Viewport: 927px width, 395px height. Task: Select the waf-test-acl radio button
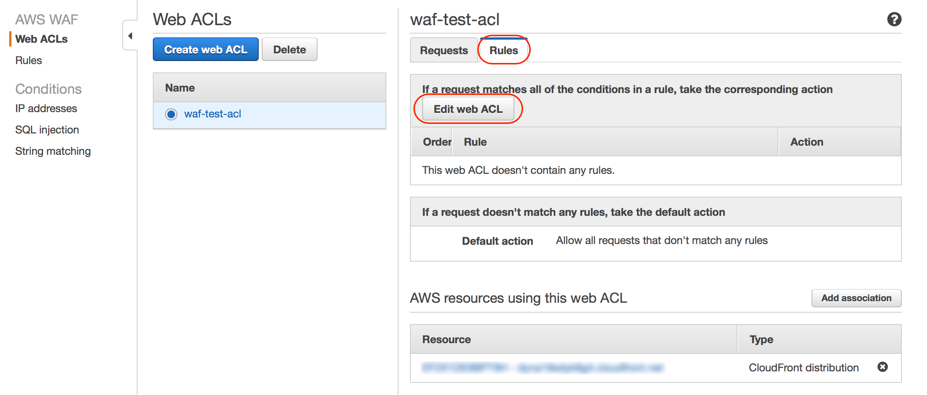pos(171,114)
